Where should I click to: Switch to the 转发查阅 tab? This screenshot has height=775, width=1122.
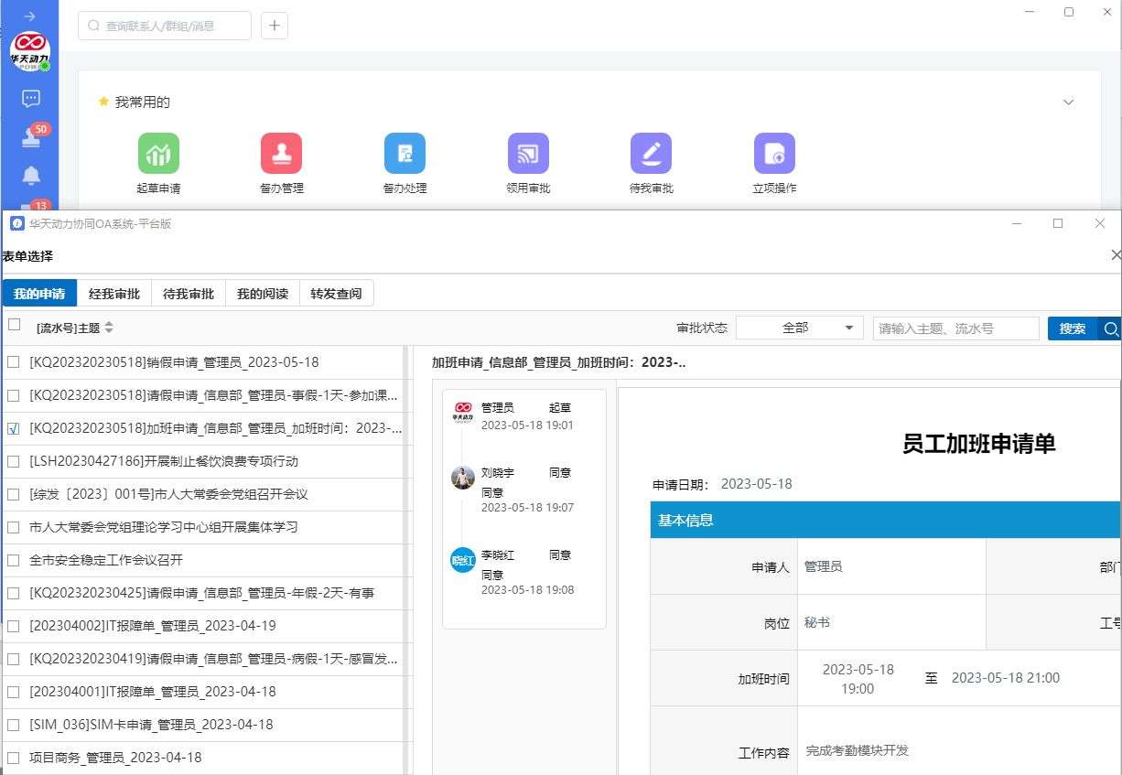point(336,294)
